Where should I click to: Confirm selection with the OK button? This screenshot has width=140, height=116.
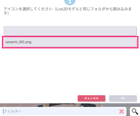coord(123,98)
